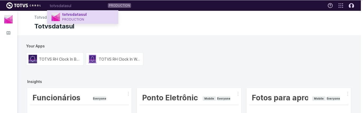
Task: Click Everyone tag on Funcionários card
Action: point(100,99)
